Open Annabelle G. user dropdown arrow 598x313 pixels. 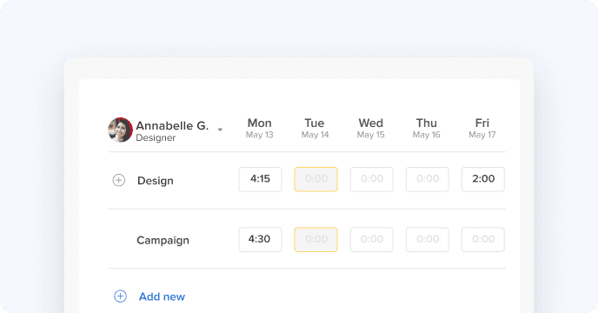pos(220,130)
